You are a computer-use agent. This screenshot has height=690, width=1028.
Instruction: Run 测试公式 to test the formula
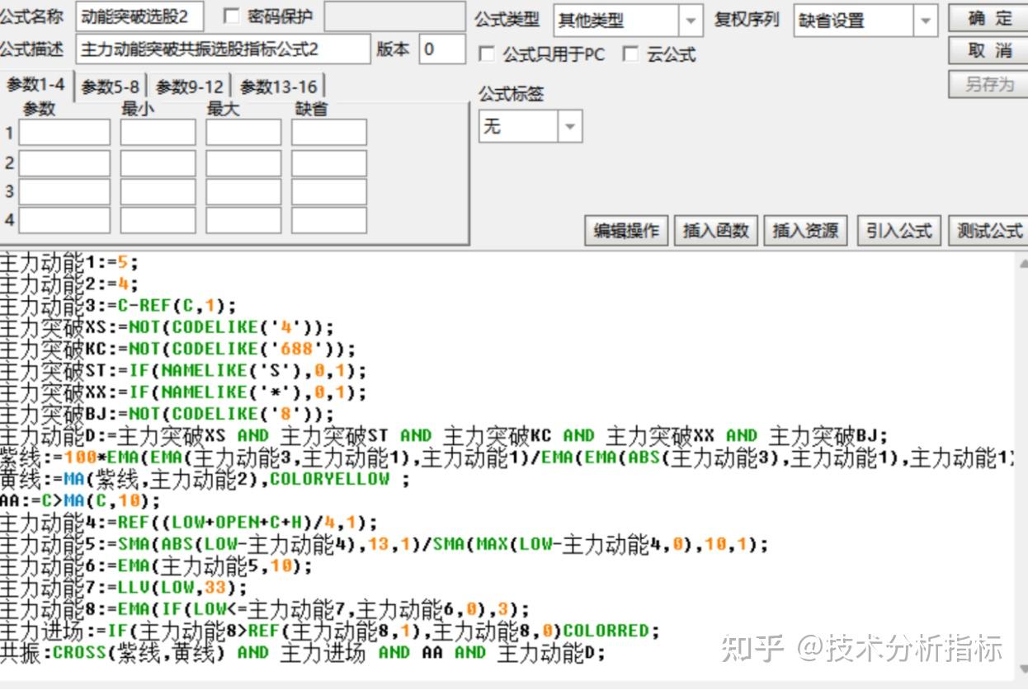(988, 231)
